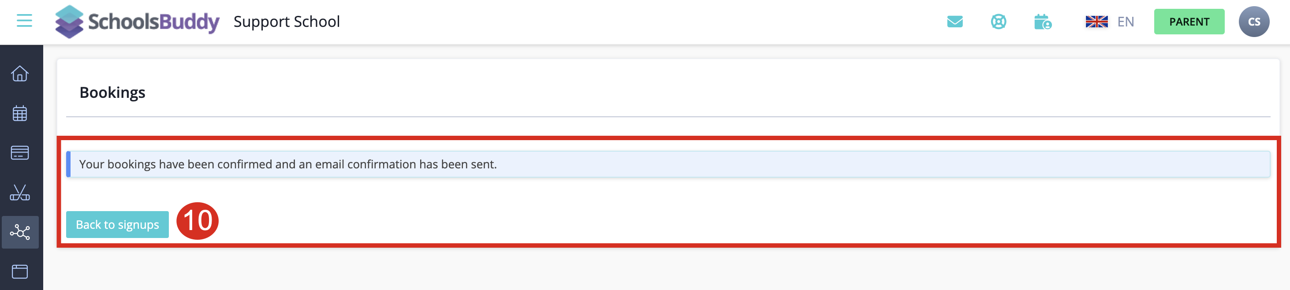Open the window-shaped sidebar icon at bottom
Screen dimensions: 1290x290
[x=20, y=271]
